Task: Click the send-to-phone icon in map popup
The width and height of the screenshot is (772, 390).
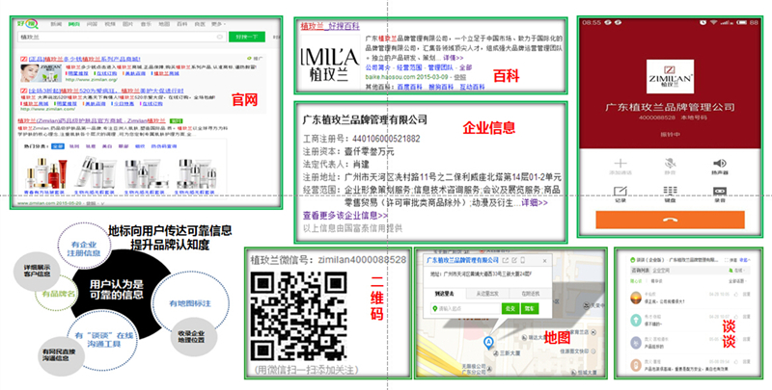Action: (523, 260)
